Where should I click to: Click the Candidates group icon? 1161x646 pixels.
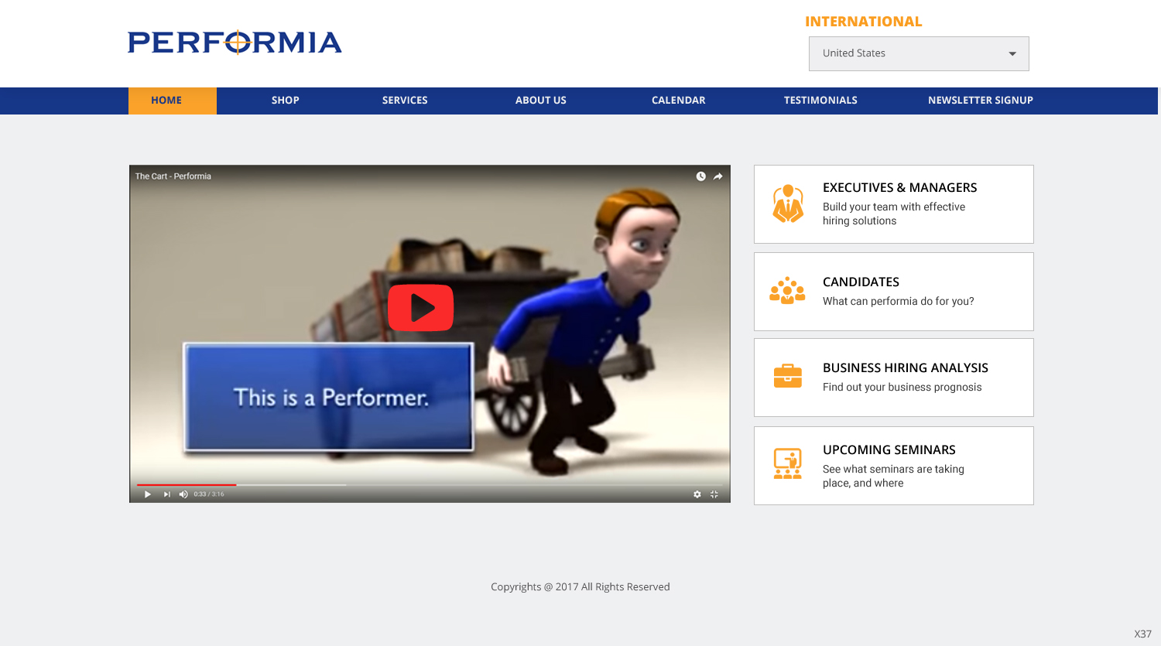click(x=788, y=291)
